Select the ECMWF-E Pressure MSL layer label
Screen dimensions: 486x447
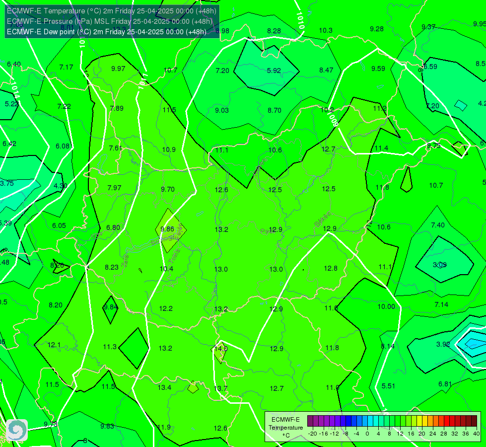tap(110, 21)
